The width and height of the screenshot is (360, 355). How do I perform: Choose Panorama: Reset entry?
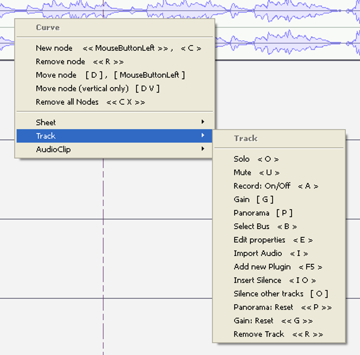[279, 307]
